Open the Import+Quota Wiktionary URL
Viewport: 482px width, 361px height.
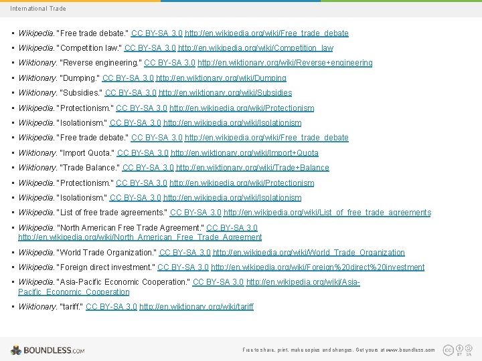(244, 153)
